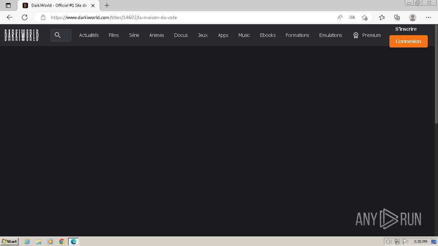Open the Music section

(244, 35)
